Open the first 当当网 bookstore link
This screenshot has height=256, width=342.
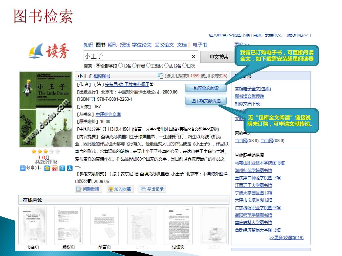click(241, 141)
